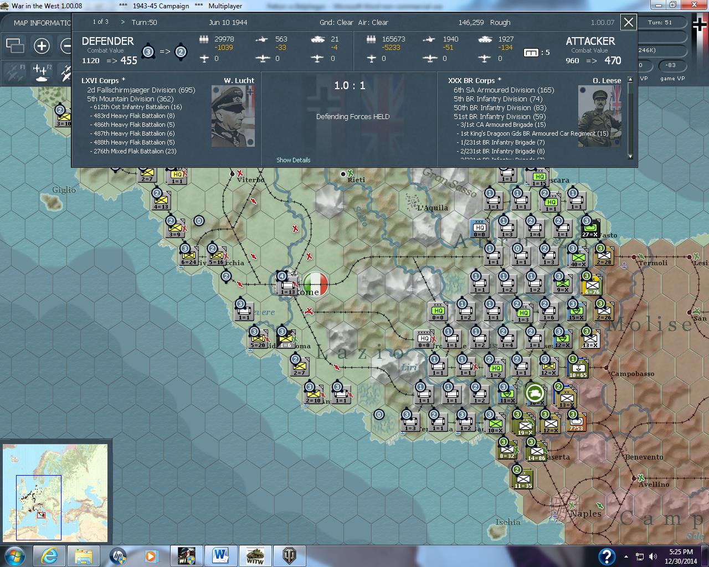Click the overlapping windows view icon
The height and width of the screenshot is (567, 709).
(x=15, y=45)
